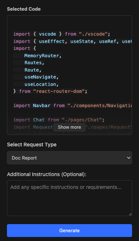Image resolution: width=139 pixels, height=241 pixels.
Task: Click the 'Additional Instructions (Optional):' label
Action: 46,174
